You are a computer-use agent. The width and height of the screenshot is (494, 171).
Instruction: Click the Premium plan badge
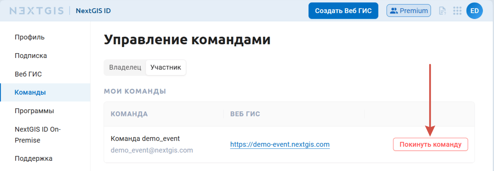click(x=409, y=11)
